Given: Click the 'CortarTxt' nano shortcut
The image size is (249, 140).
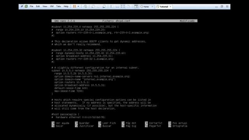Looking at the screenshot, I should tap(154, 123).
